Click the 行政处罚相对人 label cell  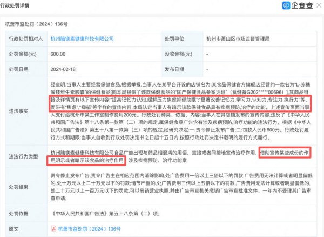(26, 39)
